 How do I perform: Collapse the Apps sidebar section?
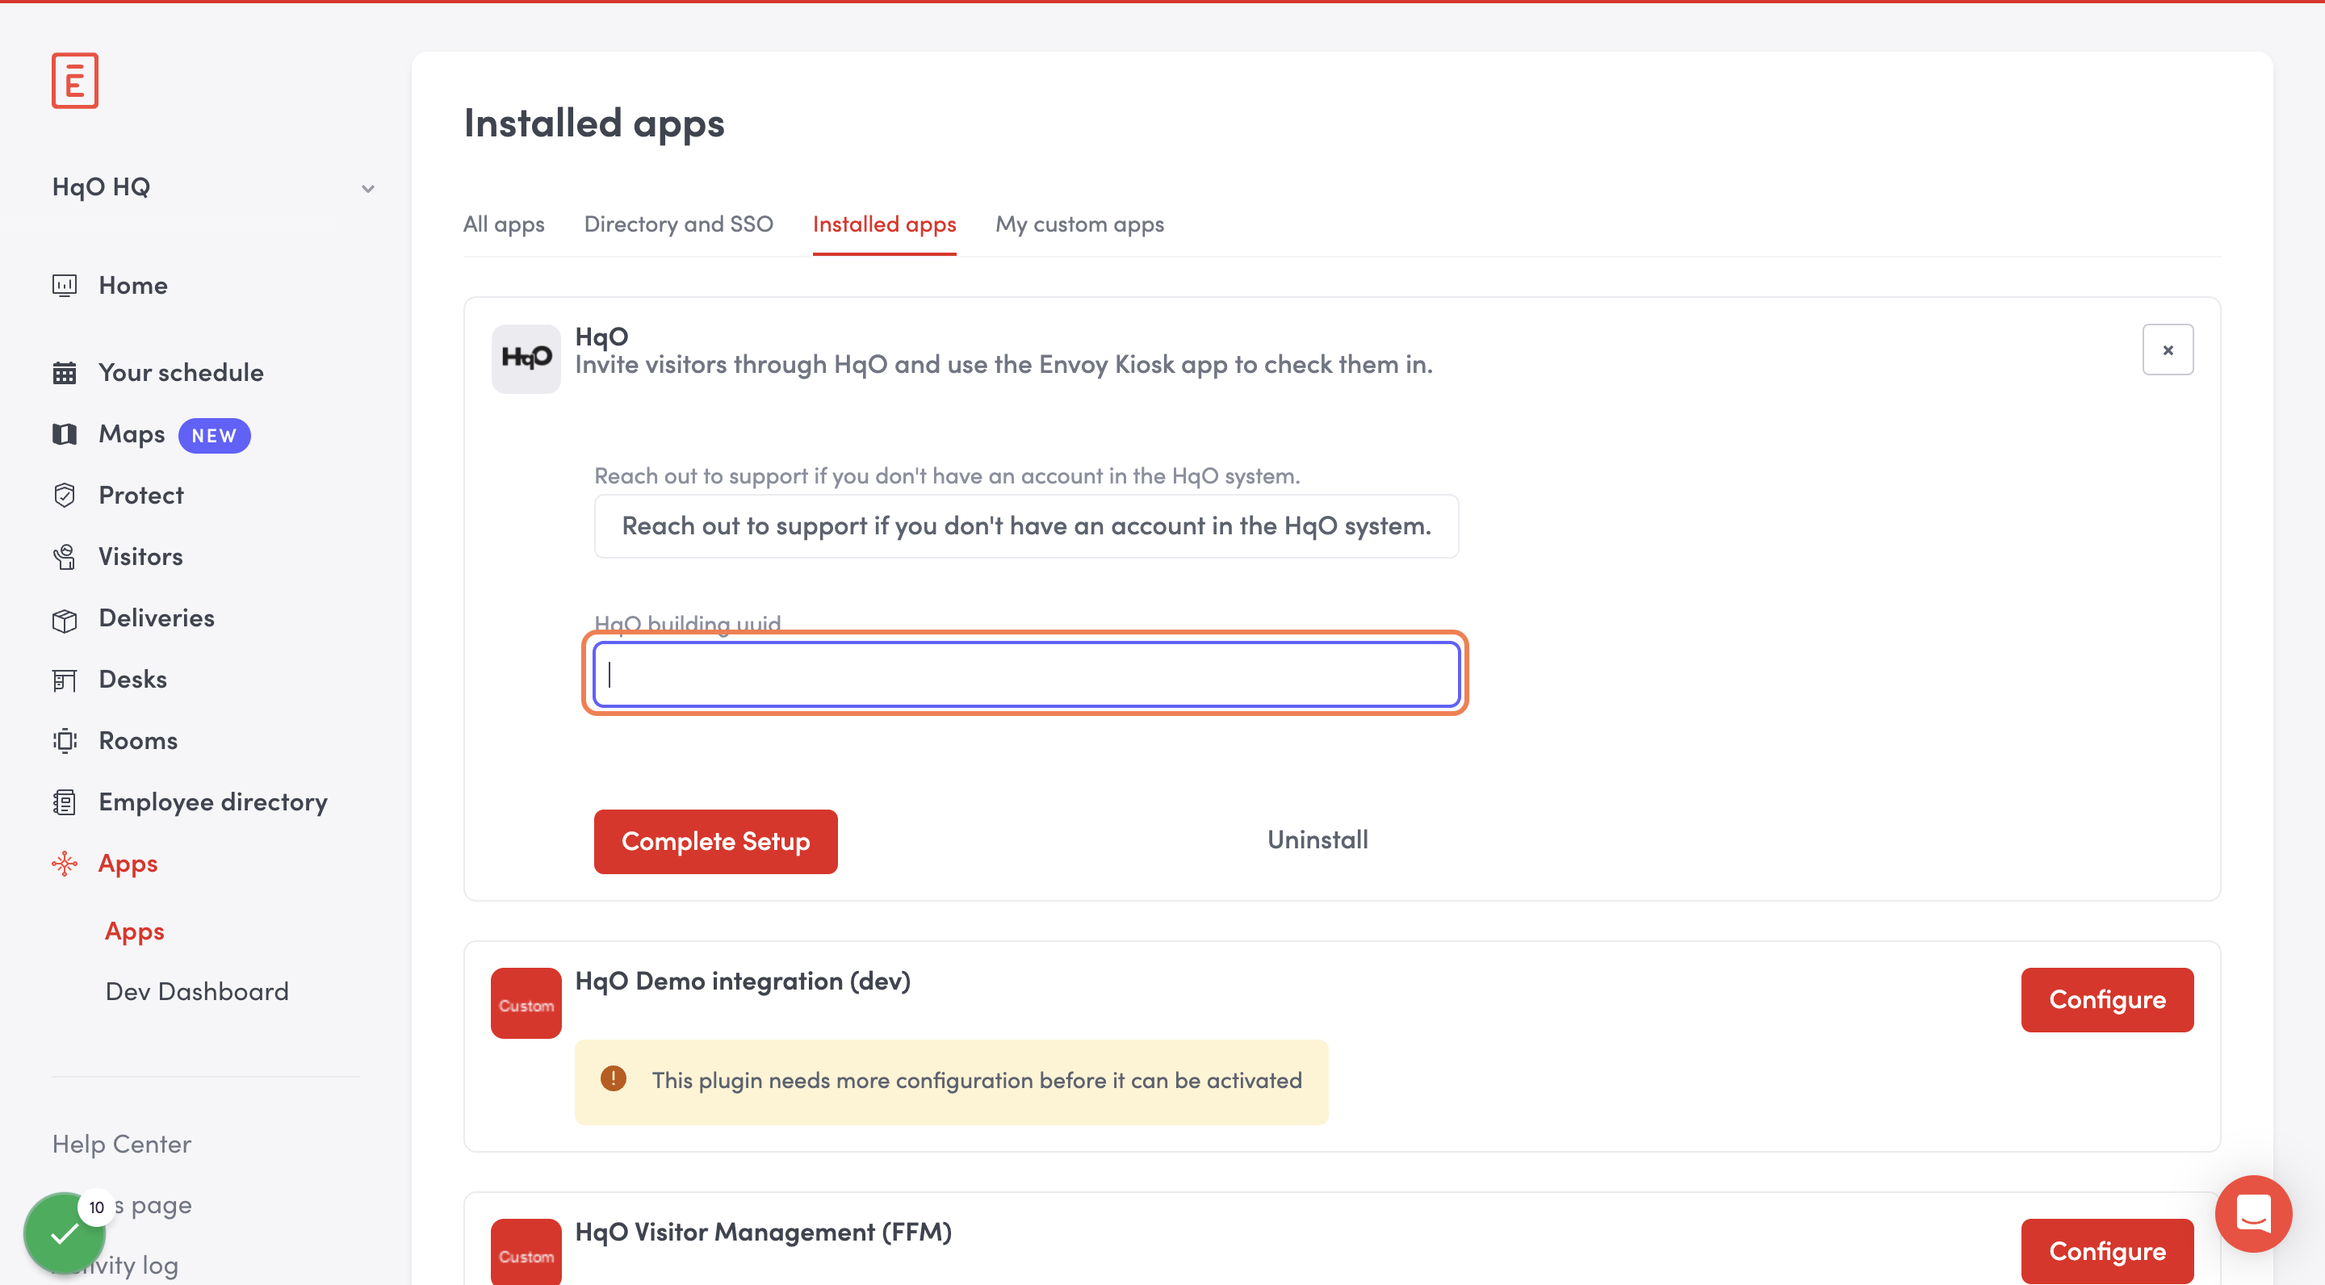click(x=128, y=864)
